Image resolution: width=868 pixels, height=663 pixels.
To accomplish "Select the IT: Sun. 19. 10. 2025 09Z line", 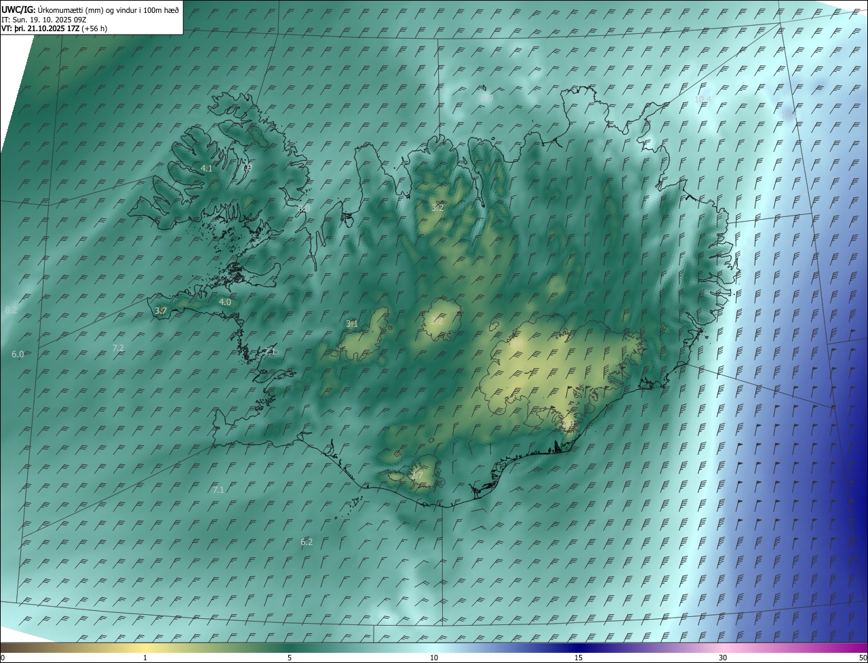I will 44,20.
